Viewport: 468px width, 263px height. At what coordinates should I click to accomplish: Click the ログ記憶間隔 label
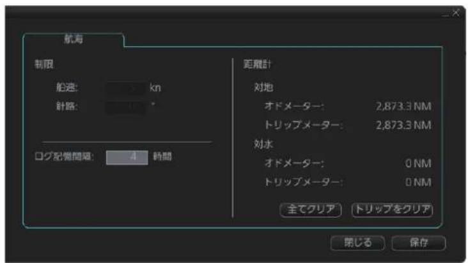(64, 156)
